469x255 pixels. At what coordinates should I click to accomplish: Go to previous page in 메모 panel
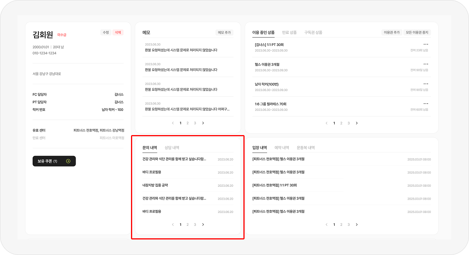[173, 123]
